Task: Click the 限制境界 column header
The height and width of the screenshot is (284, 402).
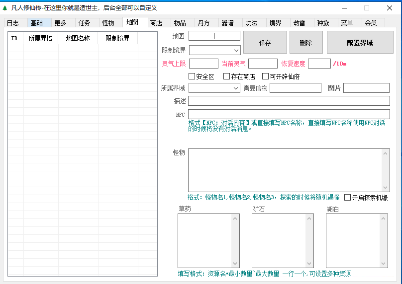Action: point(118,38)
